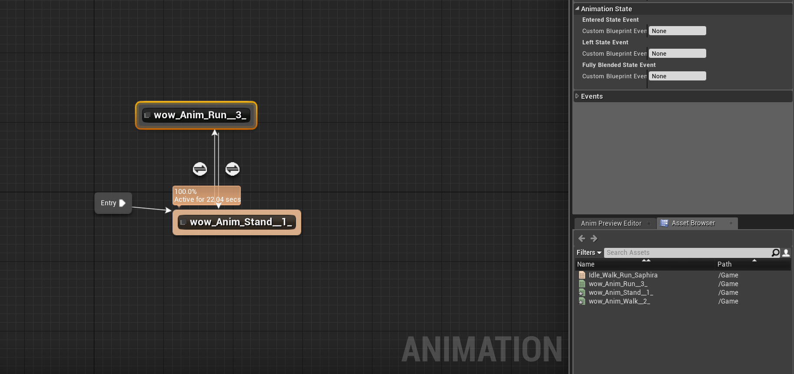Open Left State Event custom blueprint field
The width and height of the screenshot is (794, 374).
(x=677, y=53)
